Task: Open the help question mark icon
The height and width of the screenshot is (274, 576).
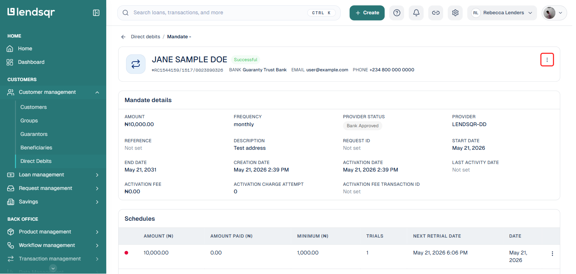Action: click(x=397, y=13)
